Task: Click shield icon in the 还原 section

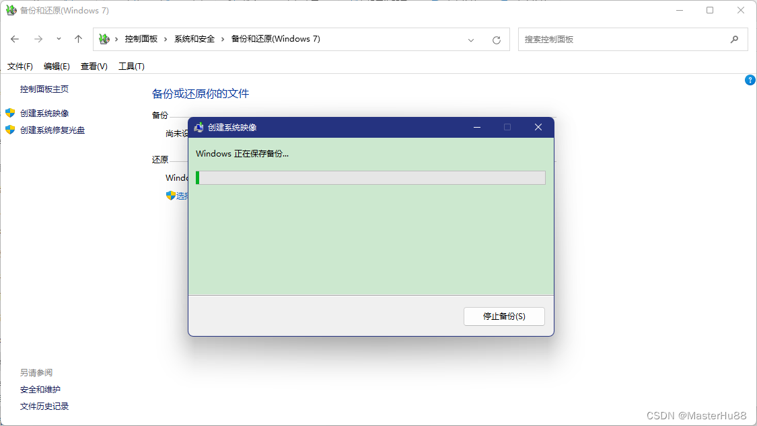Action: [170, 196]
